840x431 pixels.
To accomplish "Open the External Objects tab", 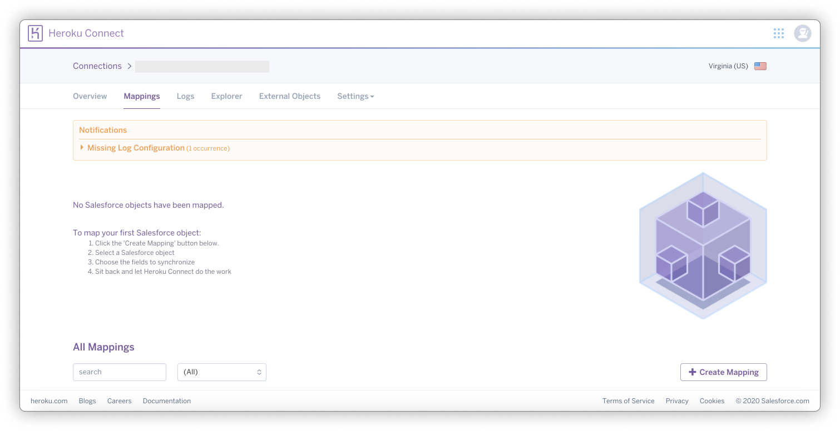I will (x=290, y=96).
